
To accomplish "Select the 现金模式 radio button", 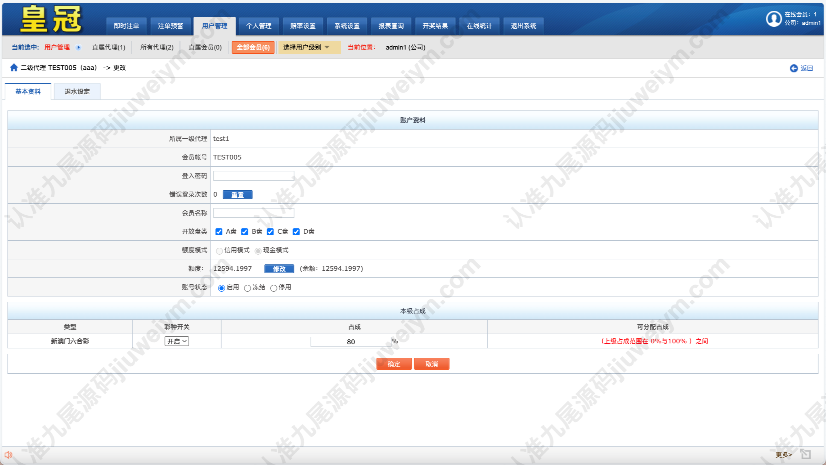I will pos(258,251).
